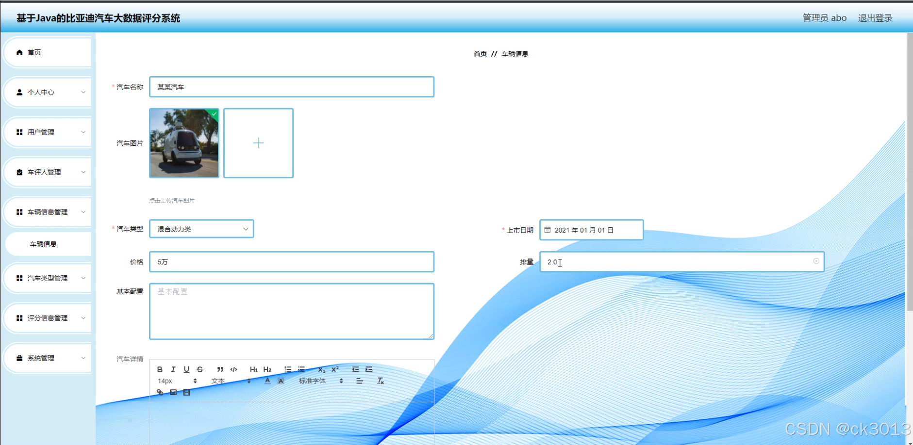The height and width of the screenshot is (445, 913).
Task: Open the 文本 paragraph style dropdown
Action: pyautogui.click(x=231, y=381)
